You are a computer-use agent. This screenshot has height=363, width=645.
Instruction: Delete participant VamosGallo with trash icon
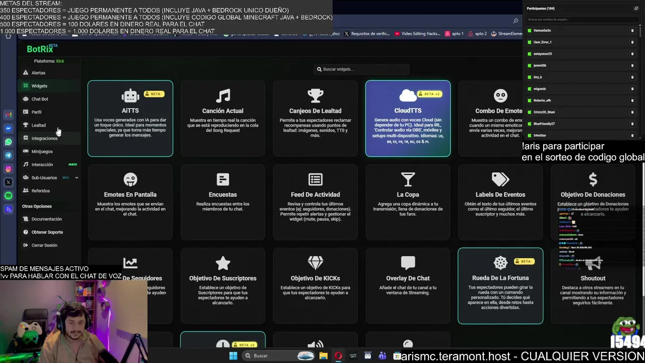632,30
